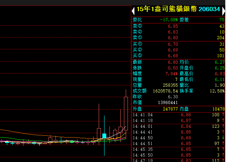Click the 外盘 value 247877

click(170, 109)
